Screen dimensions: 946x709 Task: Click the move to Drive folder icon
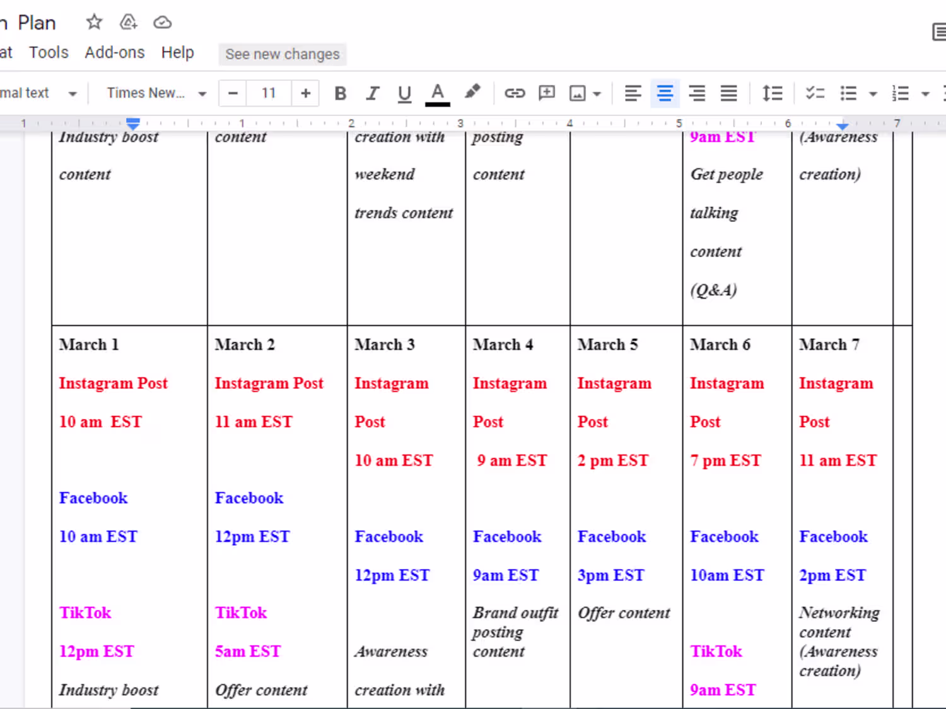click(129, 23)
